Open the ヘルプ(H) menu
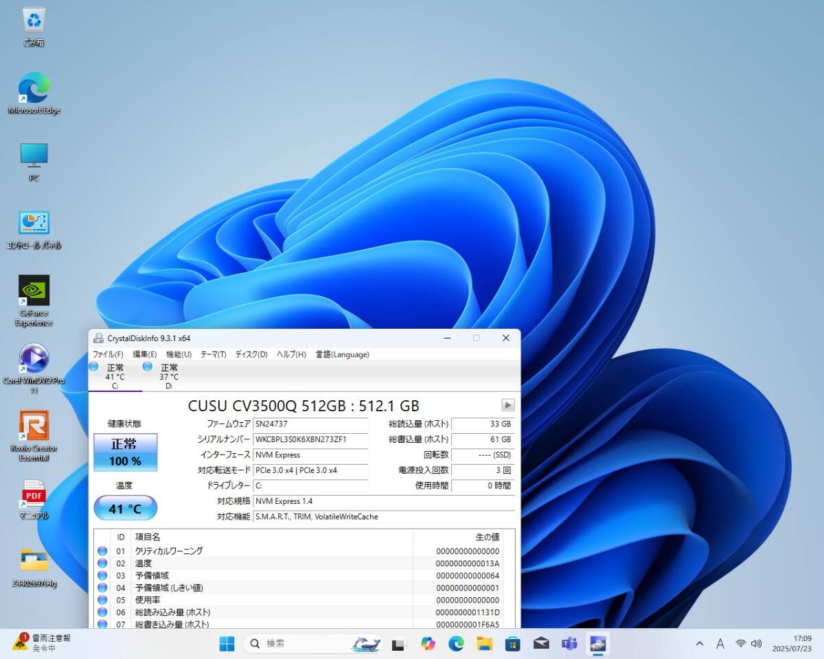 [x=291, y=354]
